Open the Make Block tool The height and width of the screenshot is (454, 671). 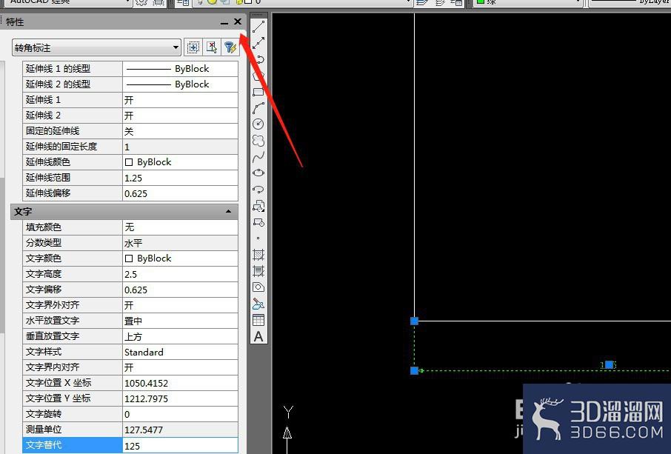pos(258,222)
